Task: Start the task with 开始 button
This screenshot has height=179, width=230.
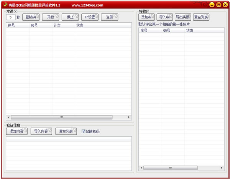Action: click(x=51, y=17)
